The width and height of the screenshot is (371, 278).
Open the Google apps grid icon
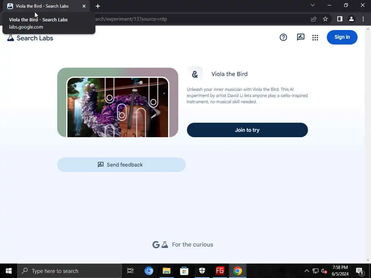pos(315,37)
